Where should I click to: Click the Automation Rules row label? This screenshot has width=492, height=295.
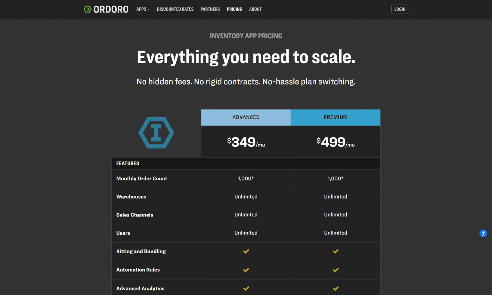point(138,270)
